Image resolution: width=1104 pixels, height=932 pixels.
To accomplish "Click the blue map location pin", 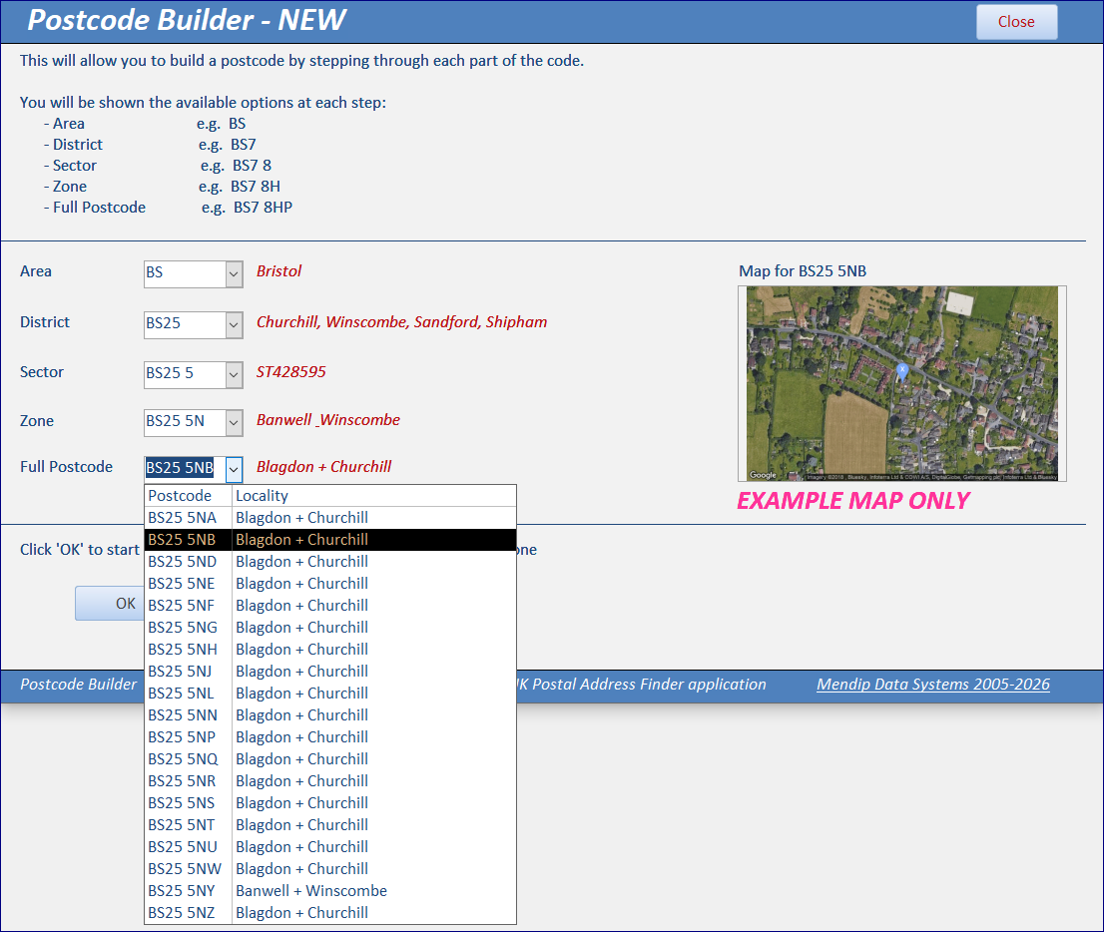I will (x=902, y=371).
